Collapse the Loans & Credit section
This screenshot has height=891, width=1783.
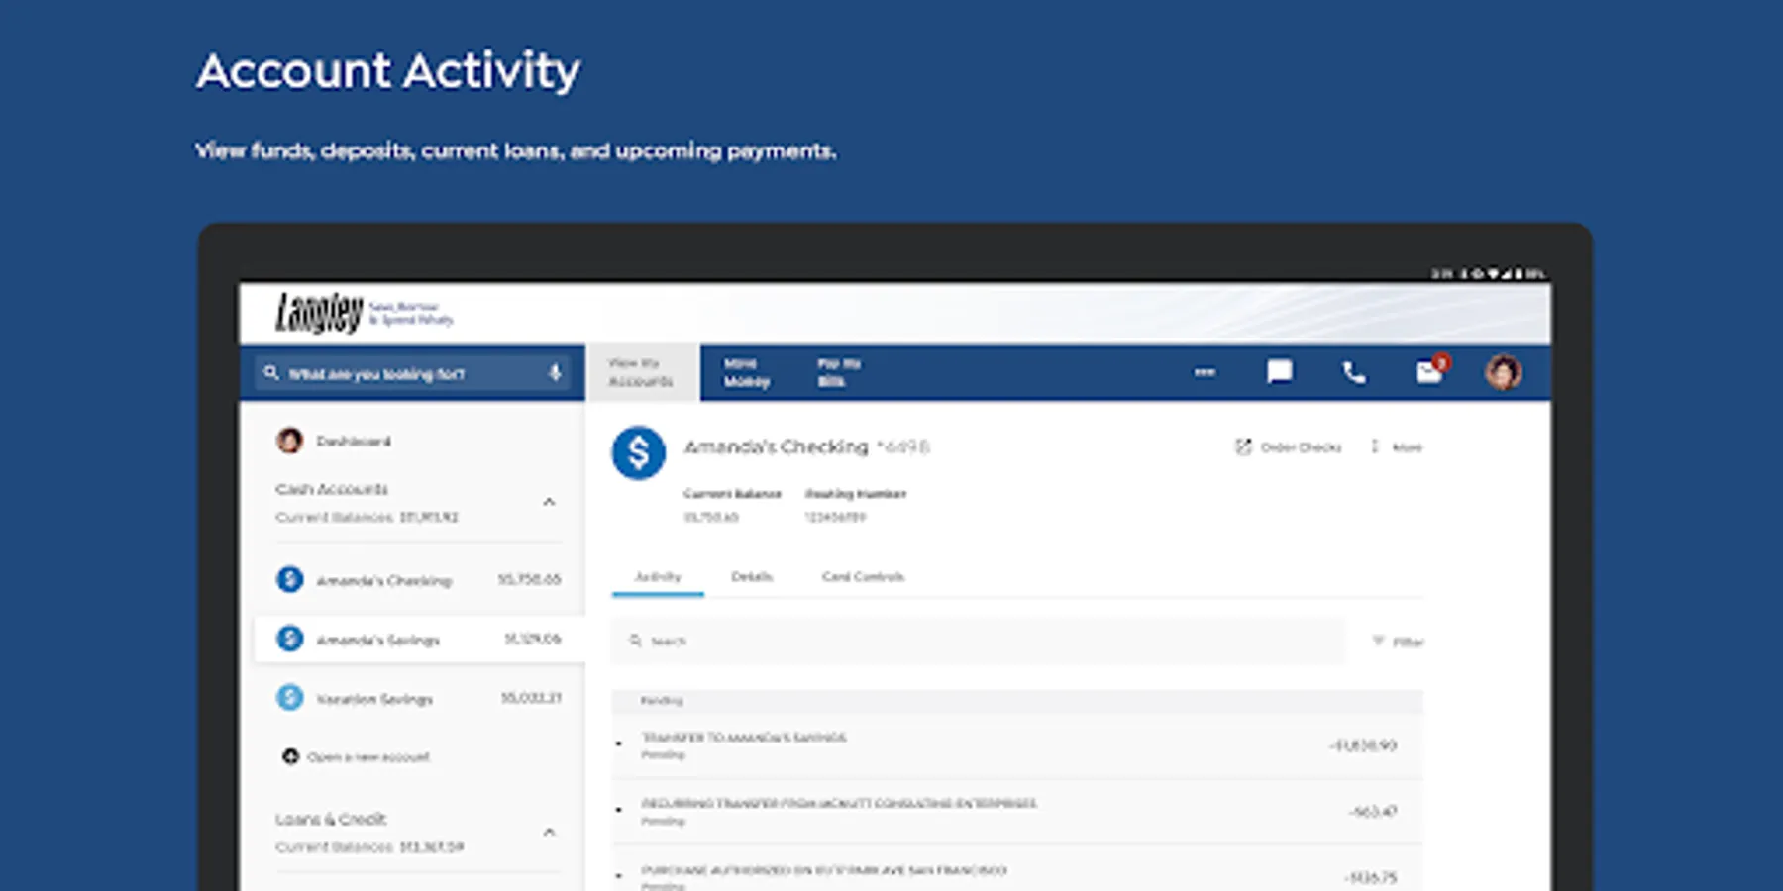(549, 832)
